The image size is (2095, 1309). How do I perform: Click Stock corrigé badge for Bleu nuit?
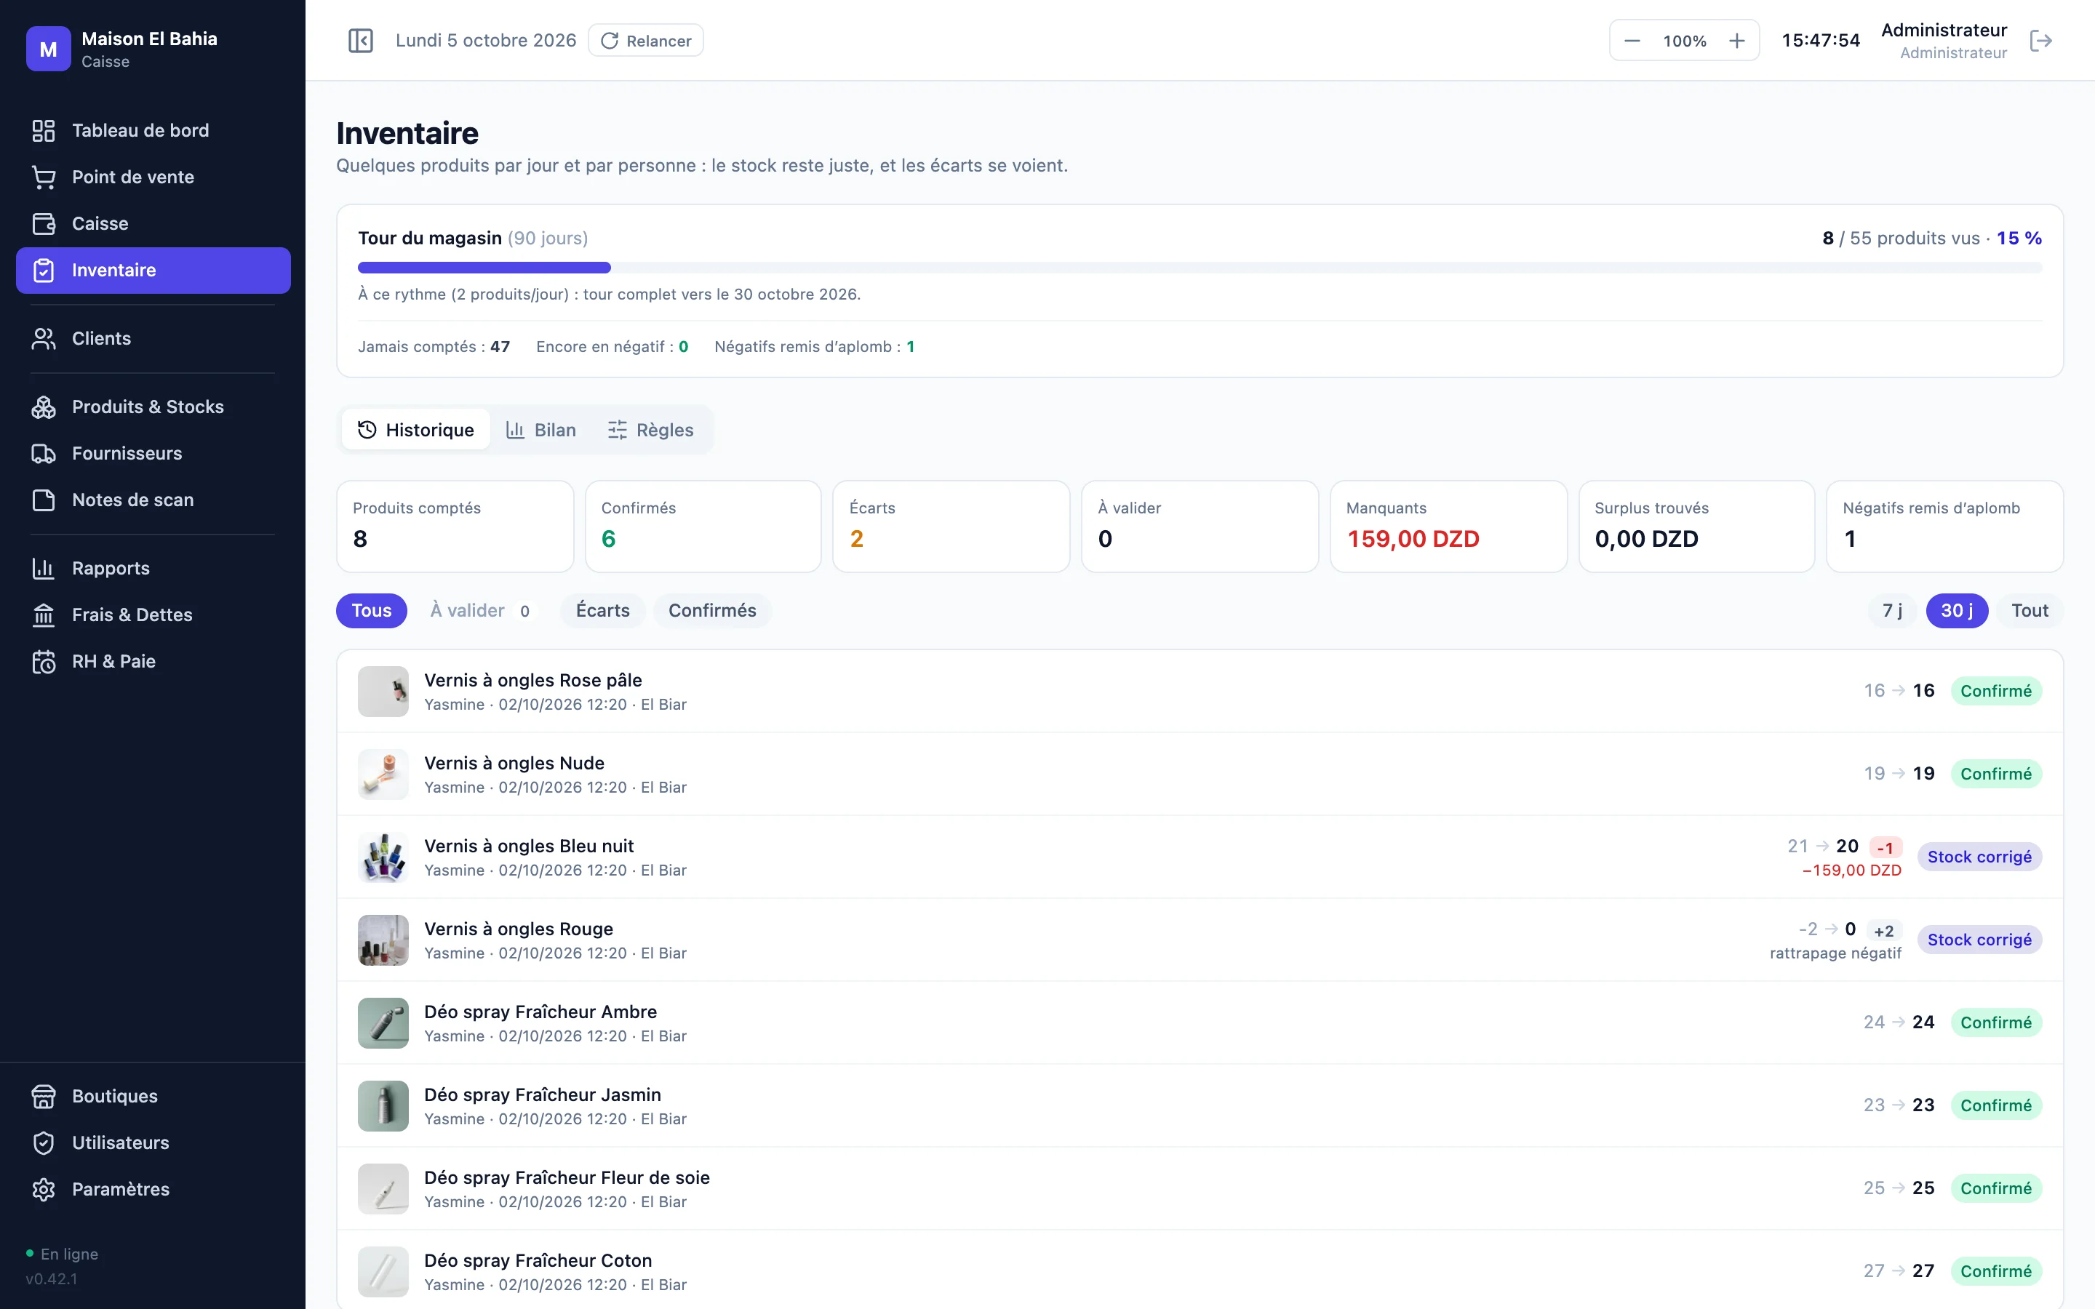[1979, 857]
